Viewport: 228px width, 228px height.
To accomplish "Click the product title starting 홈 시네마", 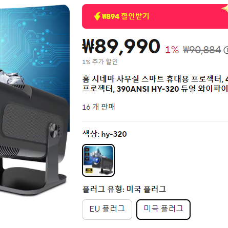I will click(x=155, y=84).
